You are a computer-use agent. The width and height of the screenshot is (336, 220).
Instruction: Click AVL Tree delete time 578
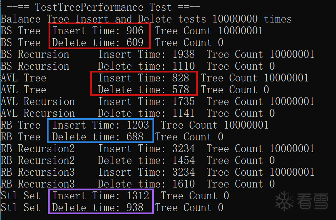click(181, 90)
